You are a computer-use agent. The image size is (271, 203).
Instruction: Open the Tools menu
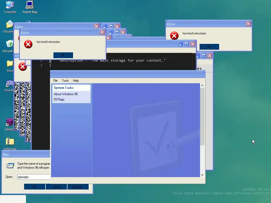pyautogui.click(x=65, y=81)
